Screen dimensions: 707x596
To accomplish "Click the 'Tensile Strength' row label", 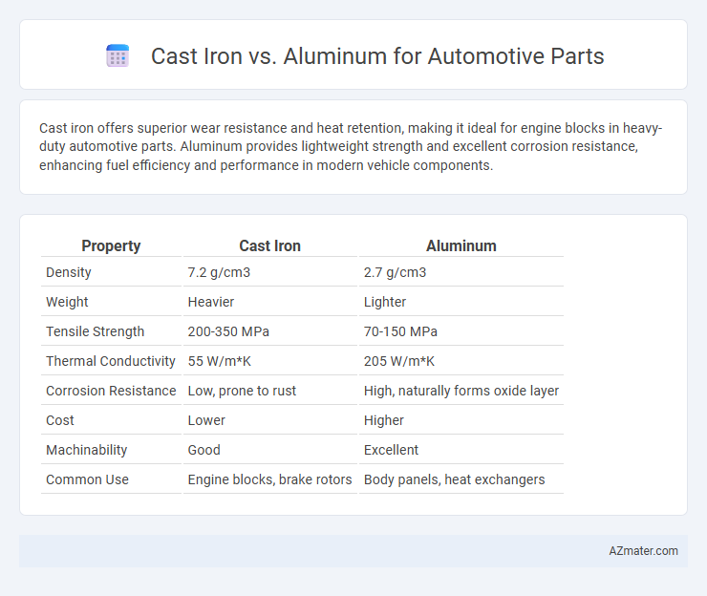I will coord(96,331).
